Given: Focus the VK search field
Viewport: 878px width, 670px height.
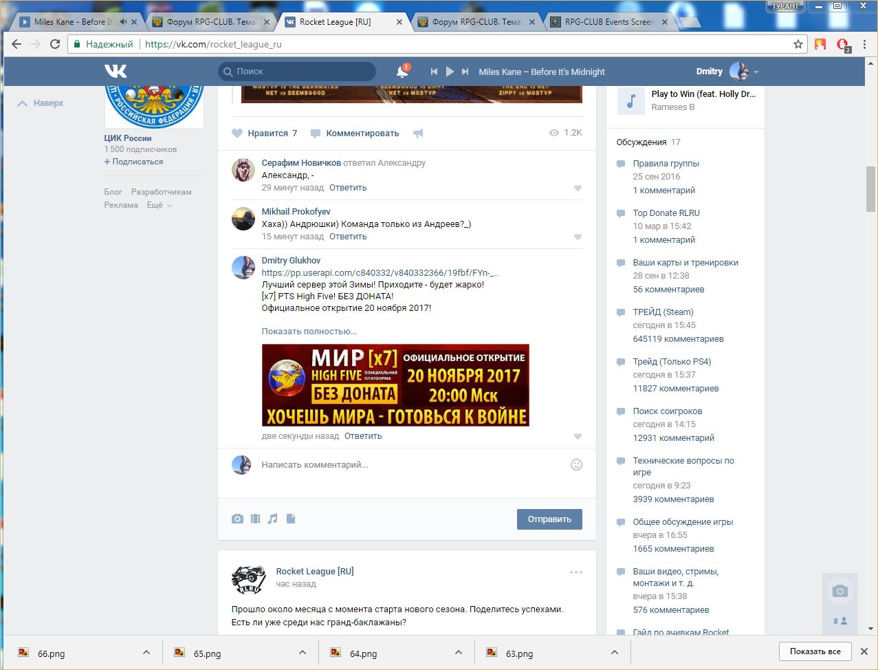Looking at the screenshot, I should point(297,72).
